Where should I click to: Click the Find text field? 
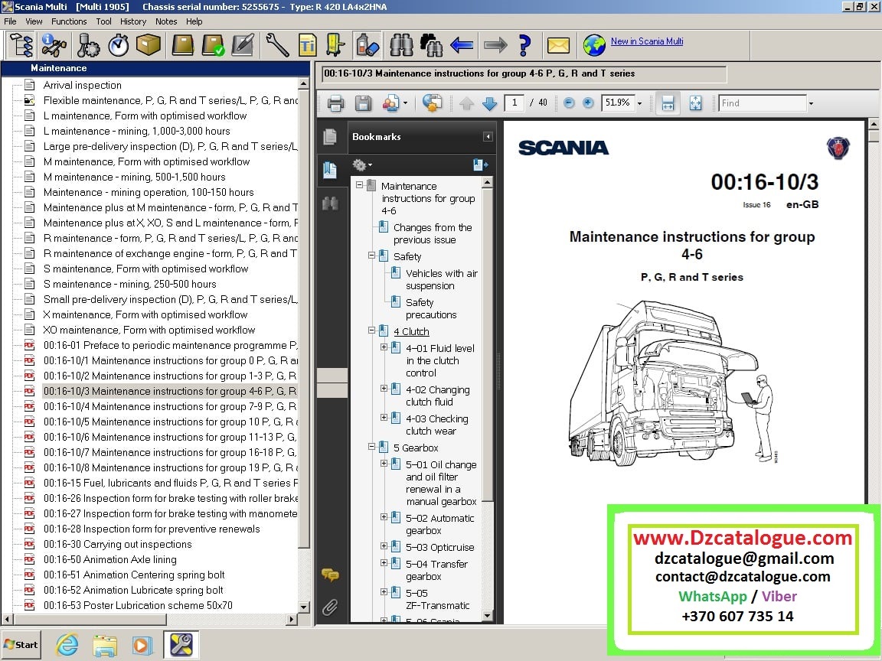(x=763, y=103)
